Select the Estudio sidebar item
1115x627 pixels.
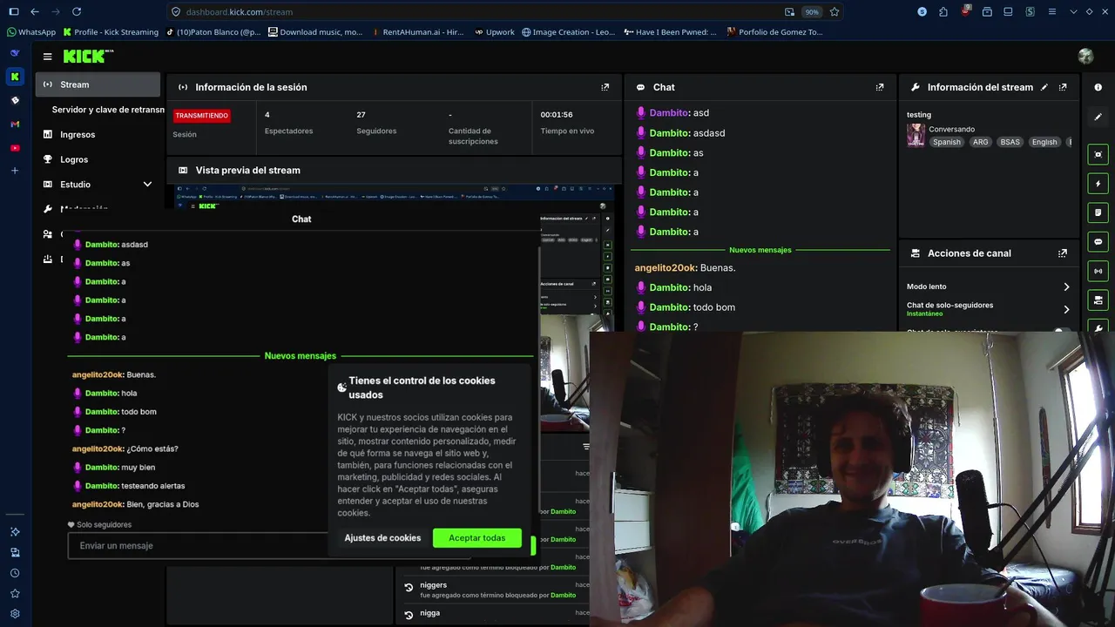click(75, 185)
